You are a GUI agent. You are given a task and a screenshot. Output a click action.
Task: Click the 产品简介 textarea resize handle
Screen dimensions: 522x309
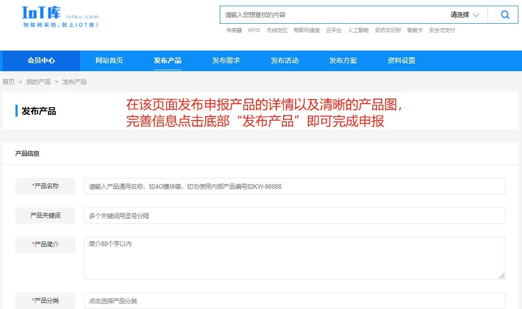point(502,276)
